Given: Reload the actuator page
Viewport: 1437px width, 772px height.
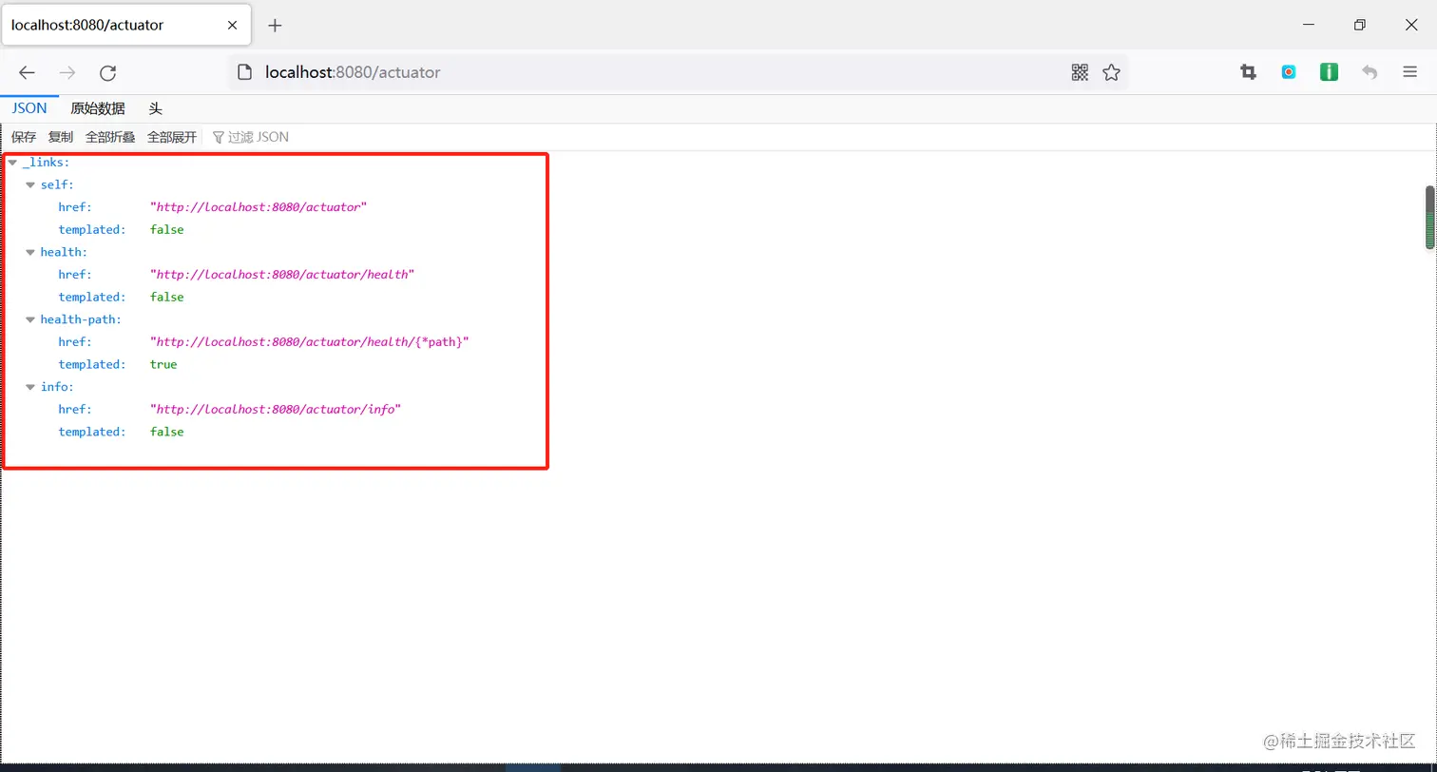Looking at the screenshot, I should 108,72.
